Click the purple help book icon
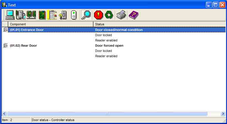227x124 pixels. pos(134,15)
